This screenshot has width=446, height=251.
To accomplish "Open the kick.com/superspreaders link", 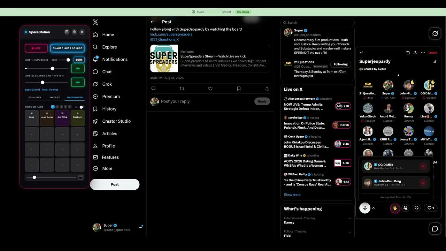I will coord(171,34).
